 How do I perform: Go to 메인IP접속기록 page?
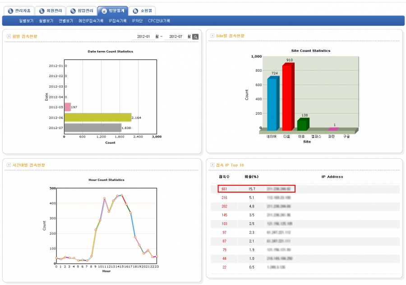pos(91,21)
